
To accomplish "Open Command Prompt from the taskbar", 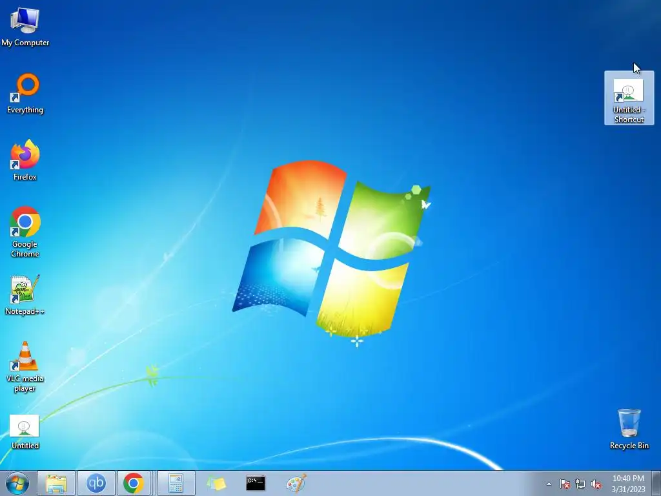I will click(x=256, y=483).
